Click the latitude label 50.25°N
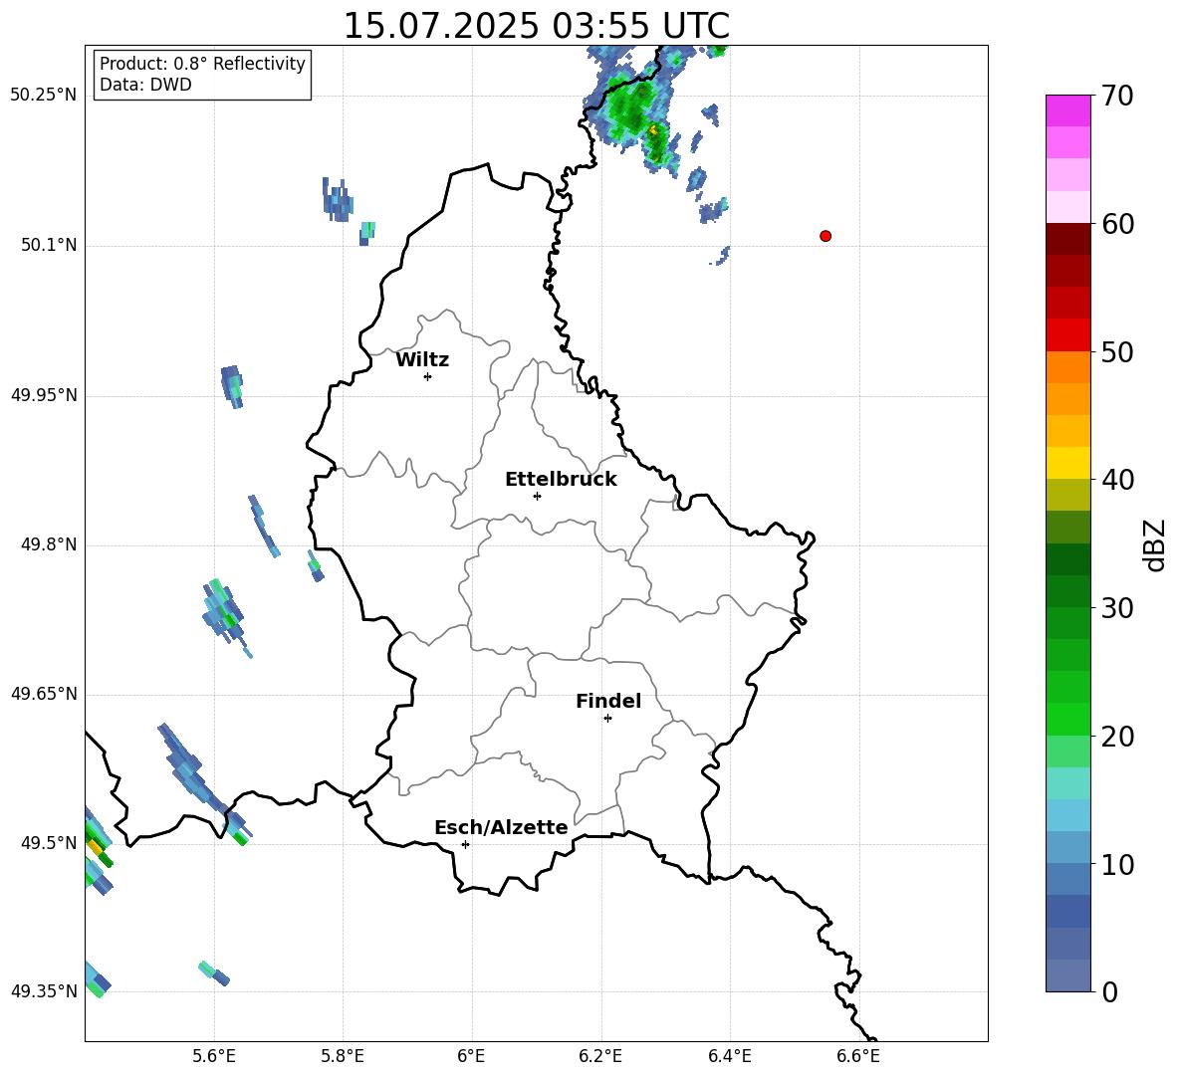This screenshot has width=1179, height=1076. pos(44,96)
